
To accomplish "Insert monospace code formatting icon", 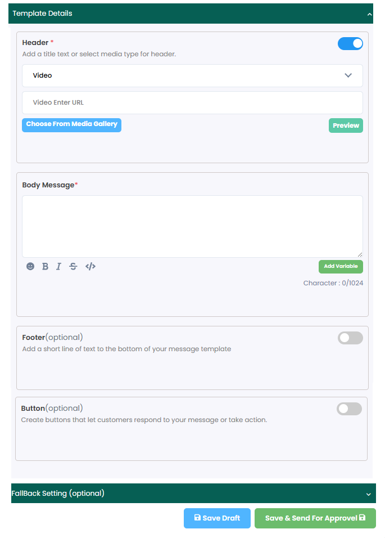I will (90, 266).
